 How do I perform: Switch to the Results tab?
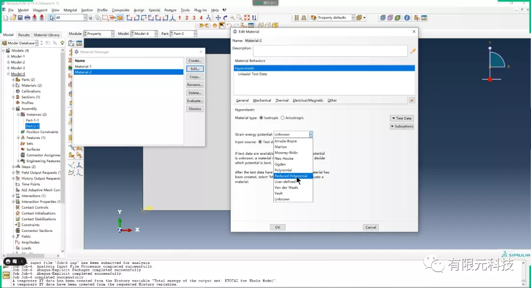tap(24, 35)
